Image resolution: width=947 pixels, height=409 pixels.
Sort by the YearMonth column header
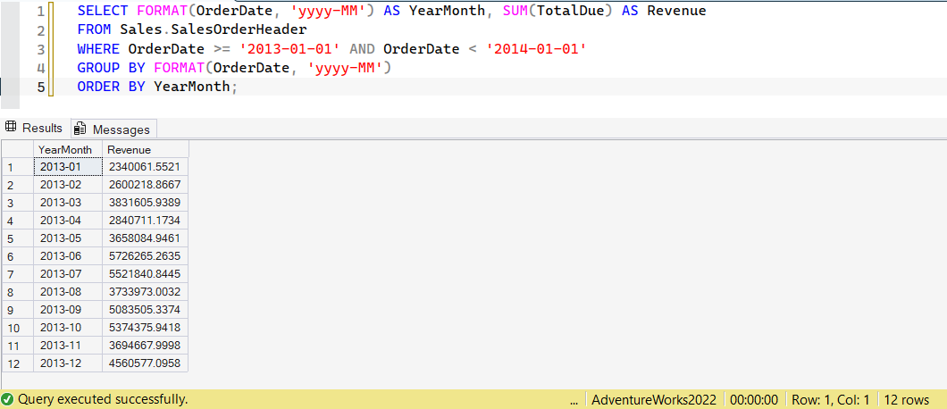click(68, 149)
